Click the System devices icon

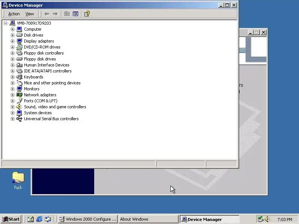click(x=19, y=113)
